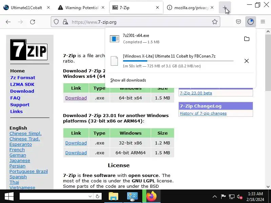
Task: Download the 64-bit x64 .exe
Action: (76, 98)
